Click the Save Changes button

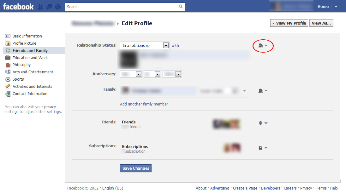point(136,168)
